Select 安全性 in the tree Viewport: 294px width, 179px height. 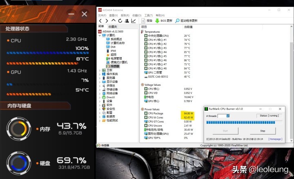click(x=109, y=109)
